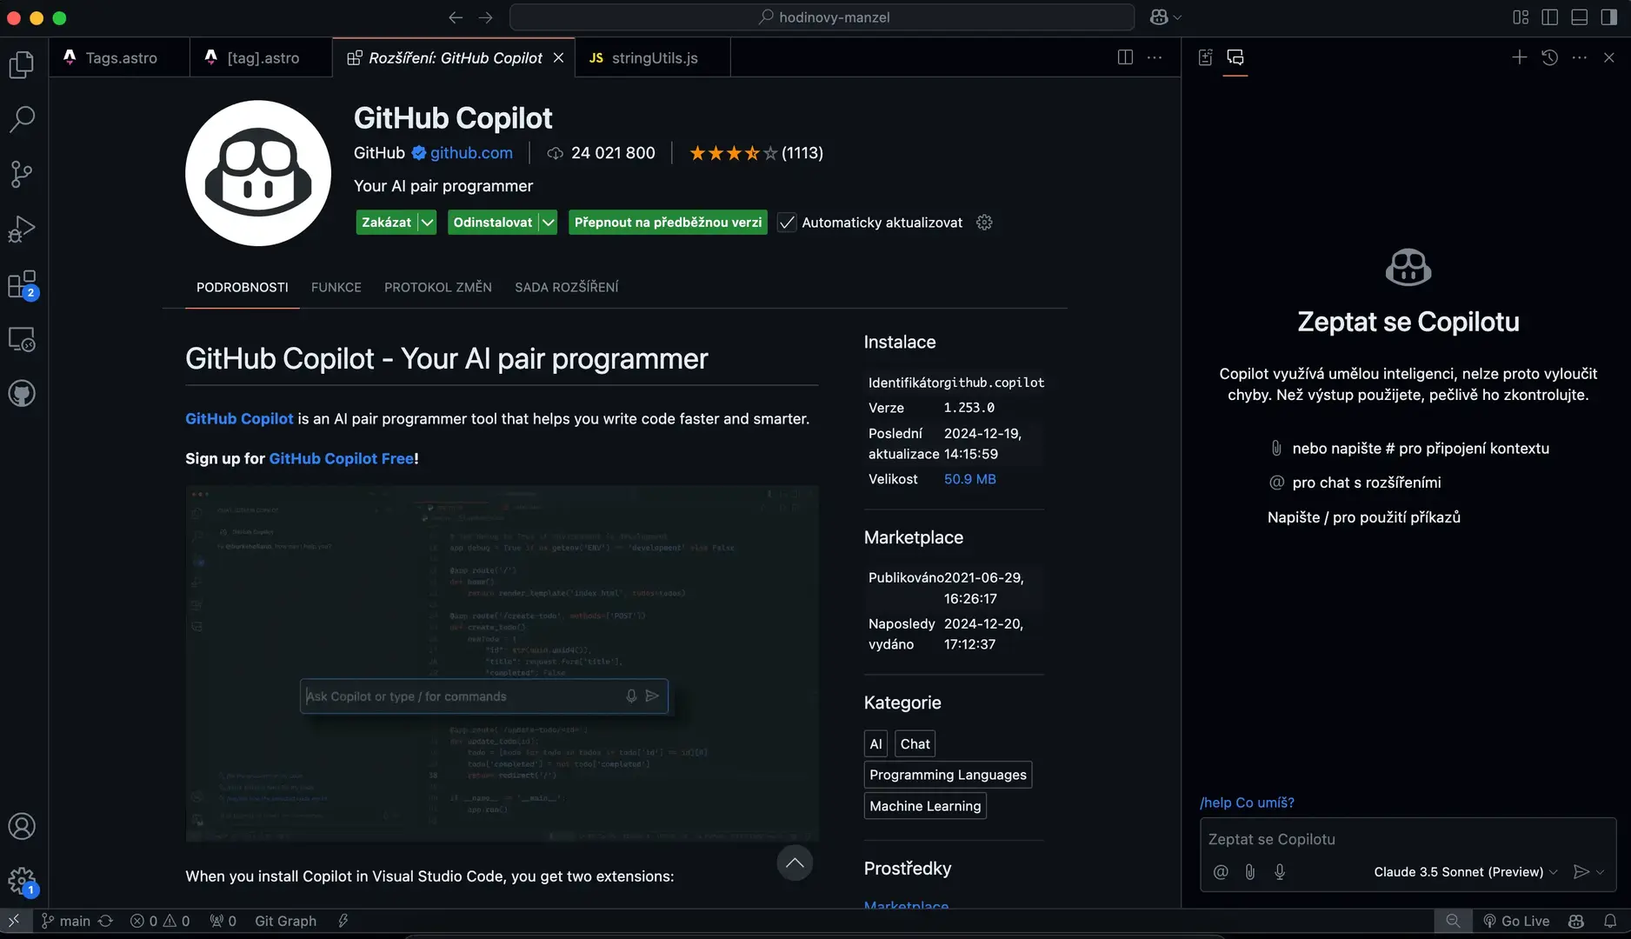This screenshot has width=1631, height=939.
Task: Click the blue GitHub Copilot intro link
Action: point(239,418)
